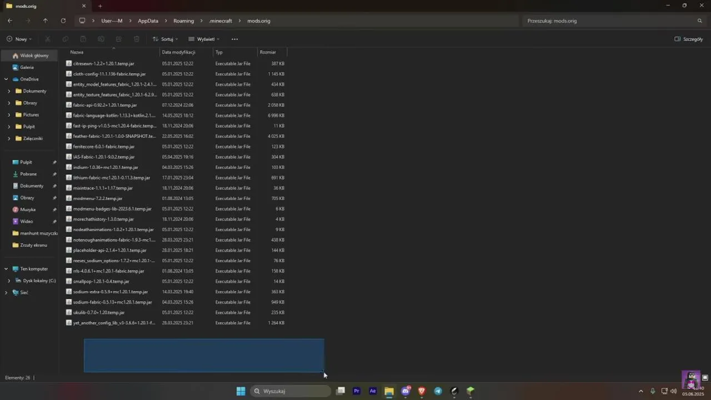Open the Nowy dropdown menu
711x400 pixels.
tap(19, 39)
